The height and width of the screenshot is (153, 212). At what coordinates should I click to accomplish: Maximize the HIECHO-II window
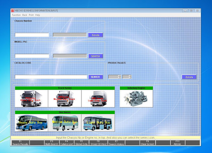click(x=191, y=11)
